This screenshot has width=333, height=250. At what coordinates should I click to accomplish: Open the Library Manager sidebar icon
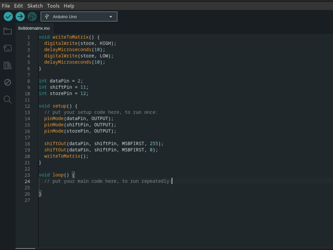[7, 65]
